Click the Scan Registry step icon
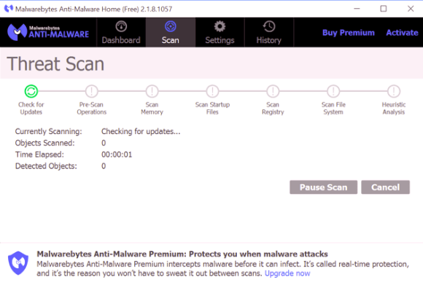This screenshot has width=423, height=285. 273,91
